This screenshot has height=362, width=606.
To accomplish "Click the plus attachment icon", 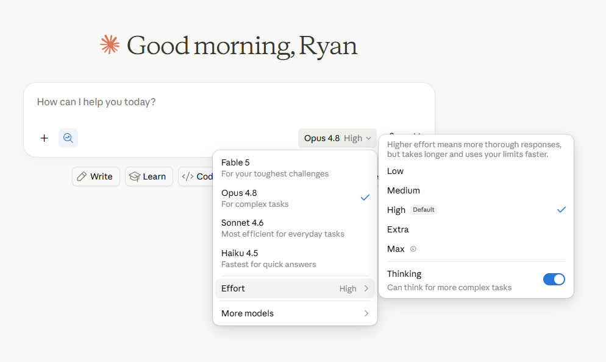I will click(x=44, y=138).
